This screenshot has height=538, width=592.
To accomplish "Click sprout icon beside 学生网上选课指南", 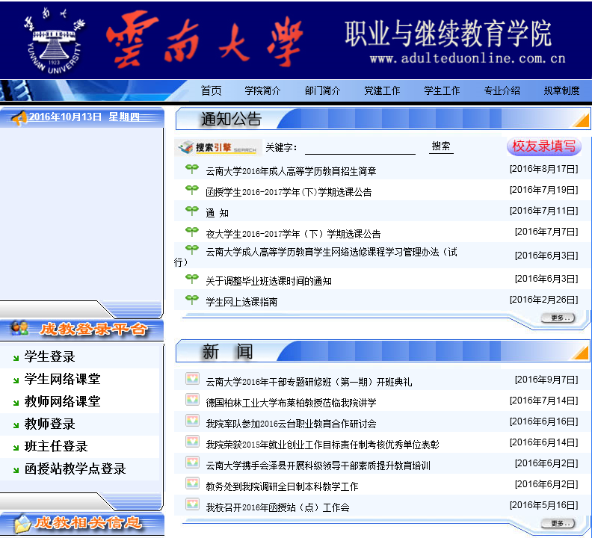I will click(192, 300).
